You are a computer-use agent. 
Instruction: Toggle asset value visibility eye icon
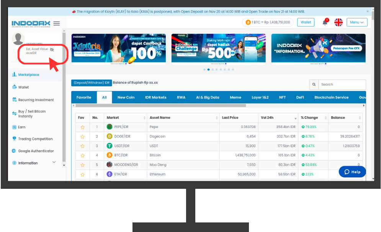click(52, 49)
